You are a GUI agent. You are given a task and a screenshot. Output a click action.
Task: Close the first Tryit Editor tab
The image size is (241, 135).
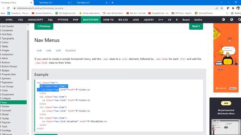(69, 3)
